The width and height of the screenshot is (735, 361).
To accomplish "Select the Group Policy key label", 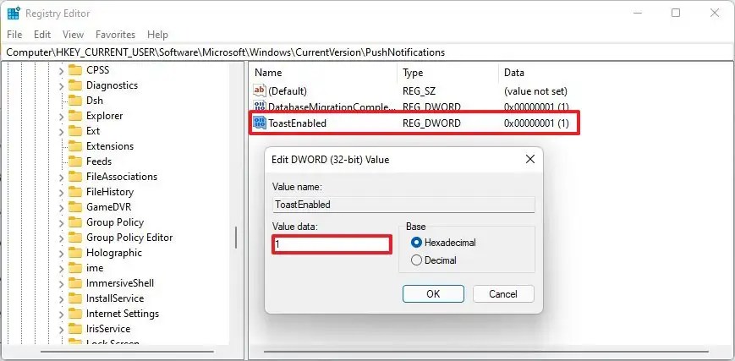I will (115, 222).
